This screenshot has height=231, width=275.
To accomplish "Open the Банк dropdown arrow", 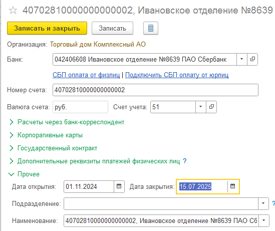I will point(241,59).
